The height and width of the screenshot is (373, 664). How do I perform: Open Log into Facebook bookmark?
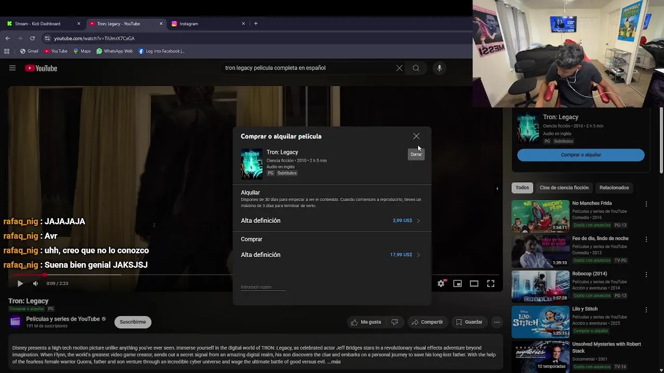(161, 51)
